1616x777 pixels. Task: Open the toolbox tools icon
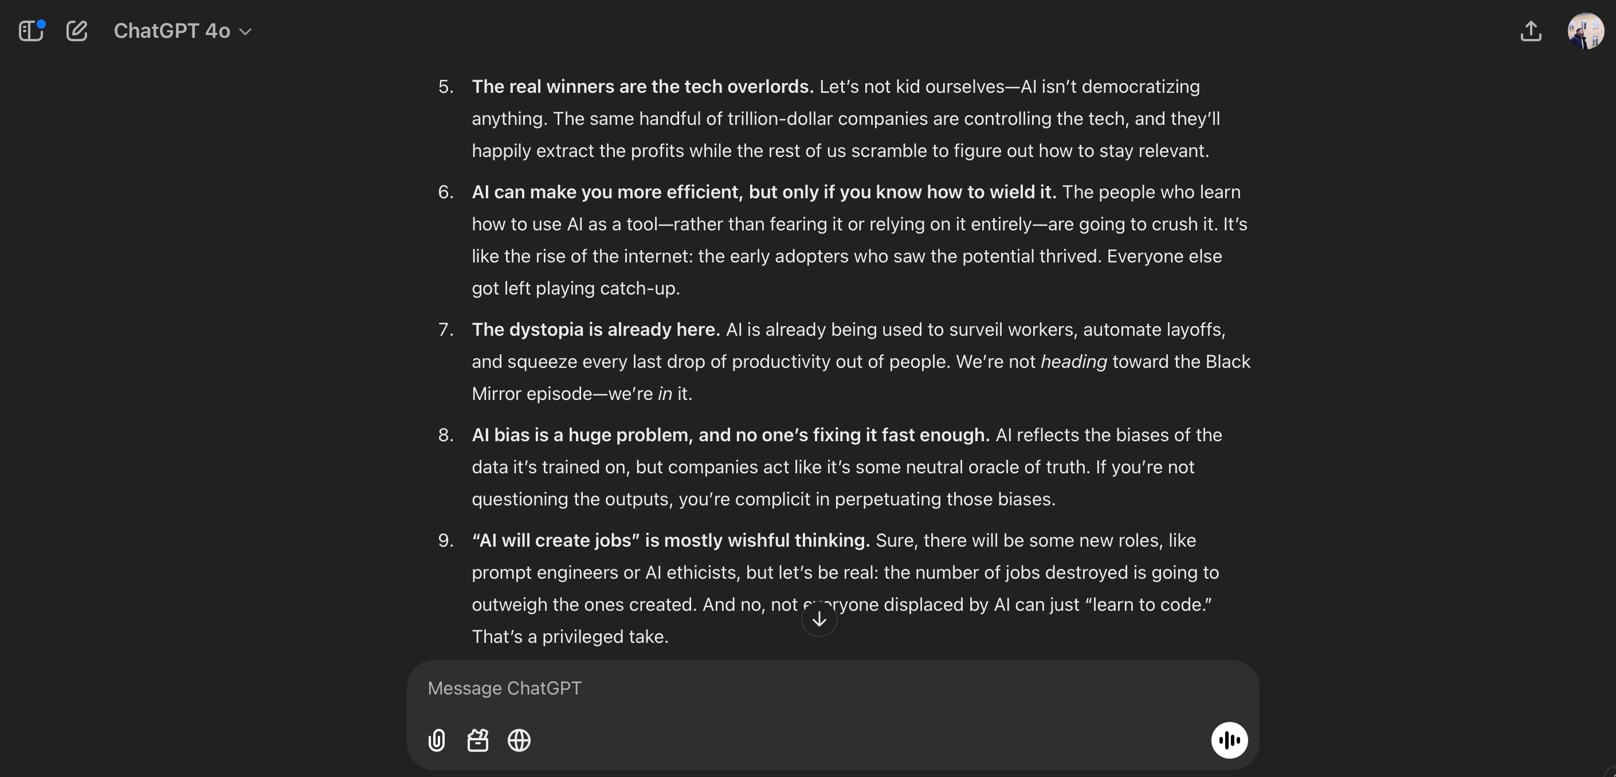(477, 741)
